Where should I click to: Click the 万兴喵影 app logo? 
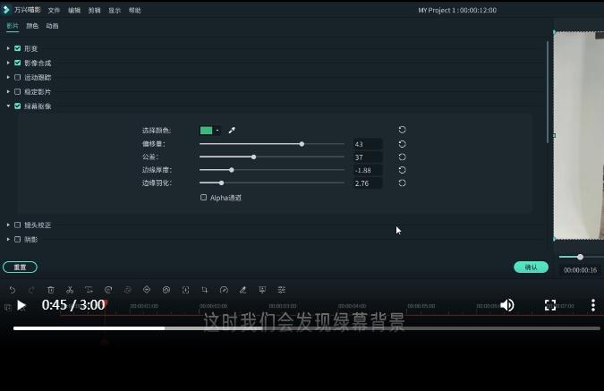(x=6, y=10)
